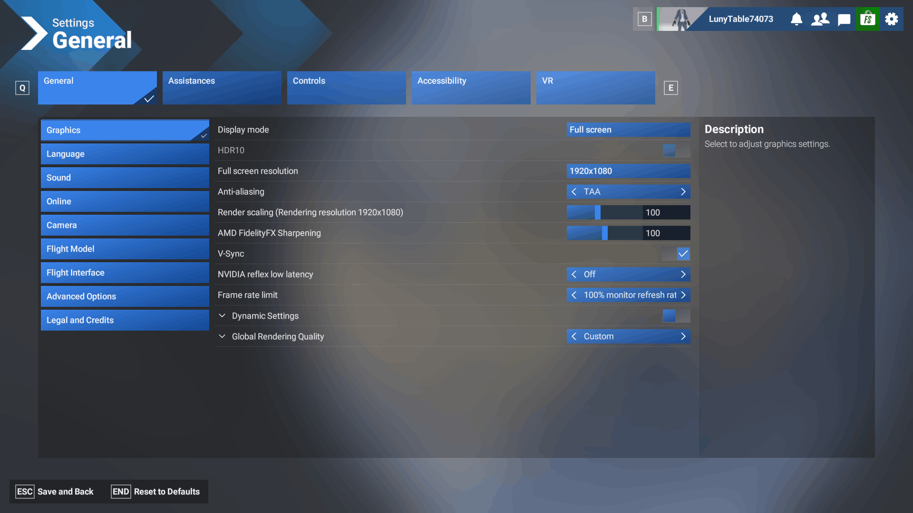Open the chat message icon
913x513 pixels.
pos(844,19)
